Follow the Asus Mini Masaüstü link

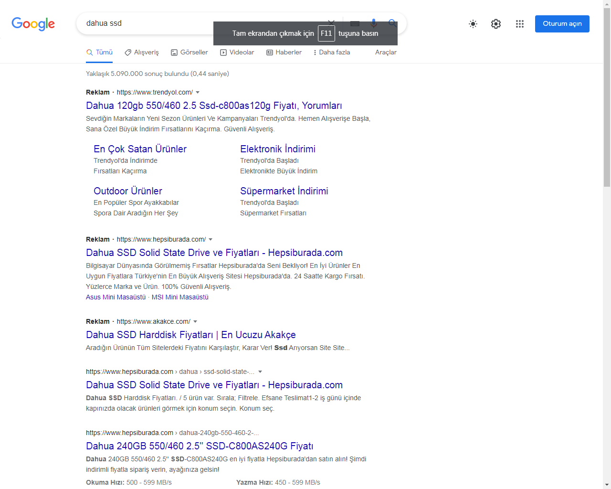116,297
